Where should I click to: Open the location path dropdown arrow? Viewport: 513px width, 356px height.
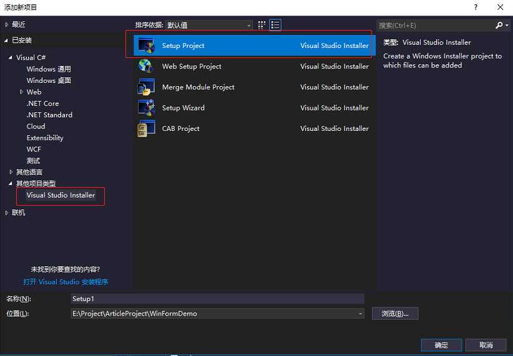pyautogui.click(x=360, y=314)
